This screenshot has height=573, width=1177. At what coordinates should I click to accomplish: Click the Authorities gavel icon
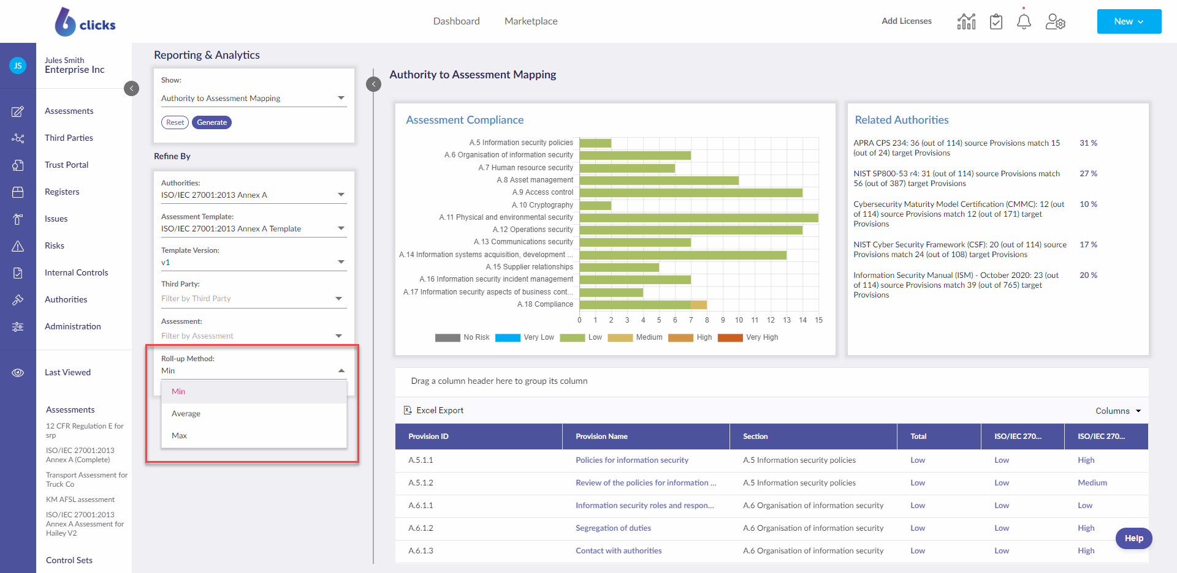pyautogui.click(x=18, y=300)
